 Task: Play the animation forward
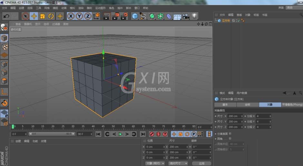click(120, 134)
